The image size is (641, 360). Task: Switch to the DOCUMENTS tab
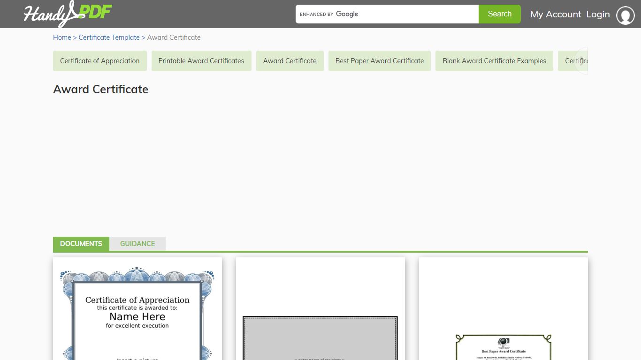(81, 244)
